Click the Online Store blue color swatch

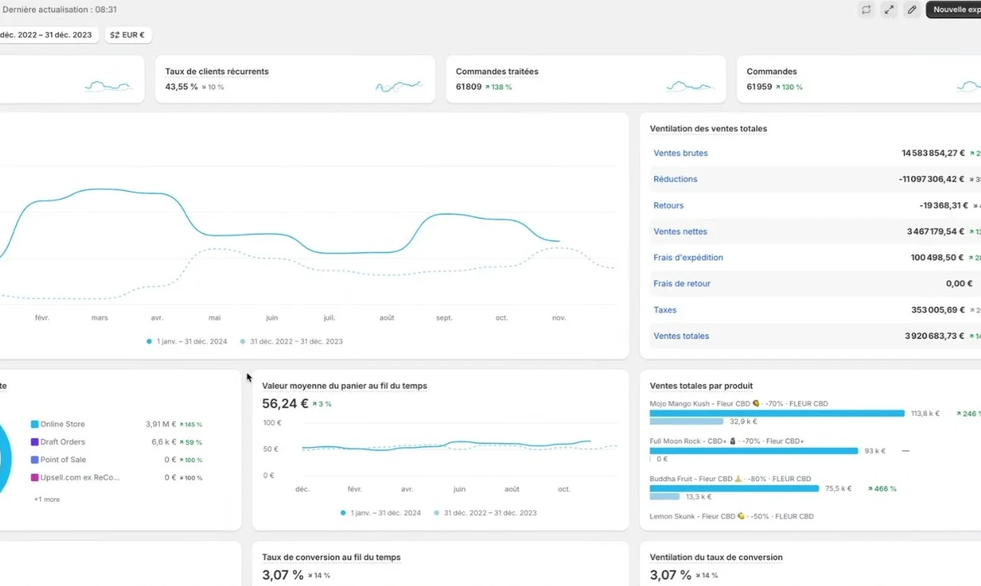point(34,424)
